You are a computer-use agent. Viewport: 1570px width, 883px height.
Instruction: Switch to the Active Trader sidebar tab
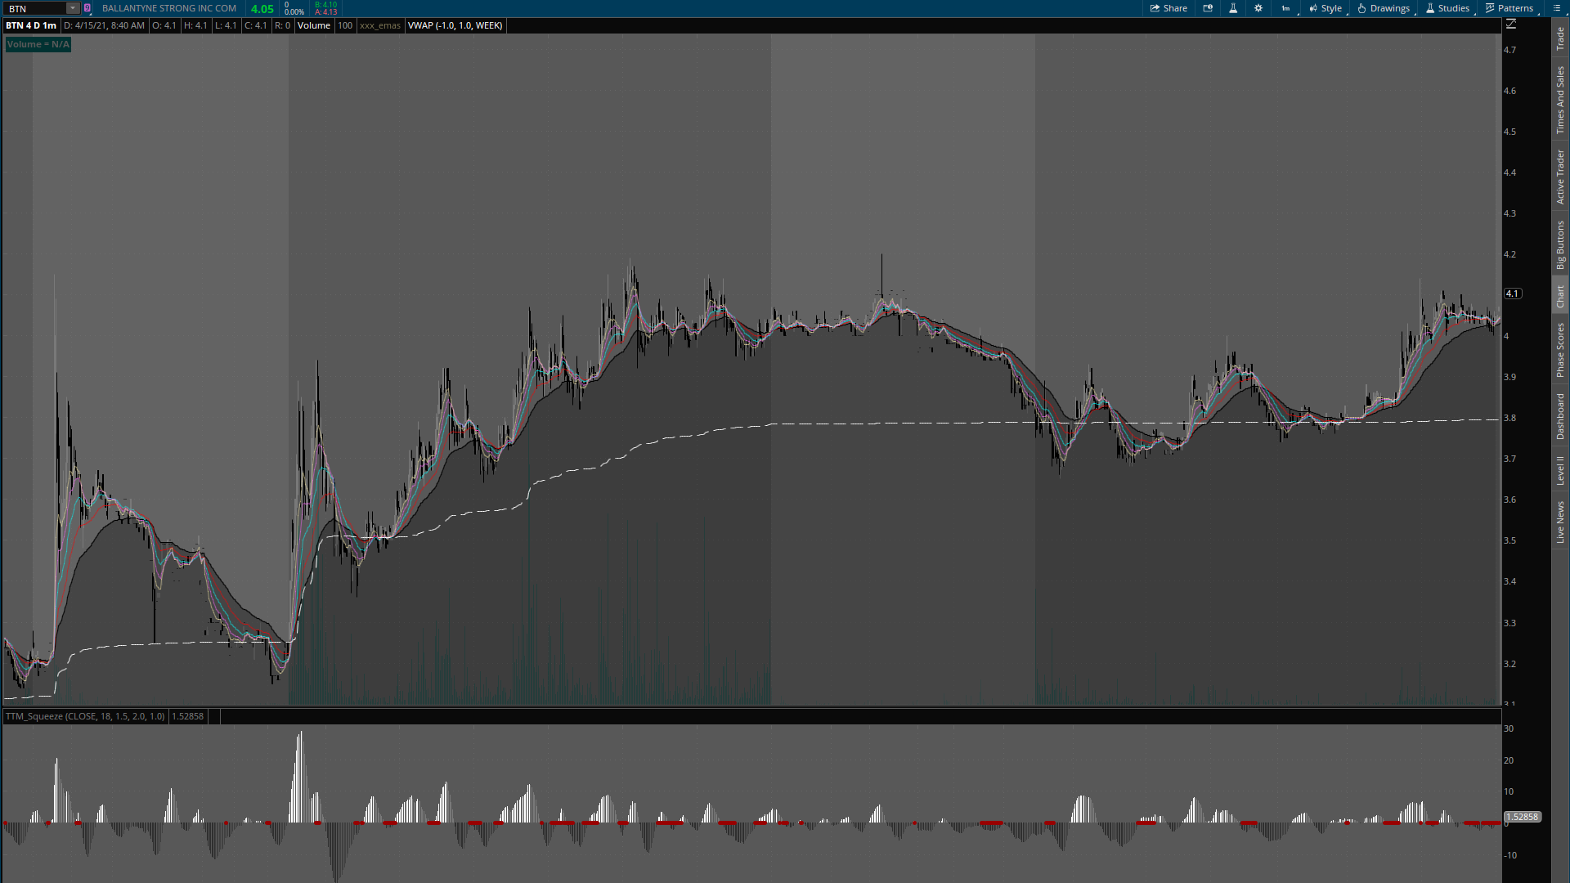point(1560,177)
